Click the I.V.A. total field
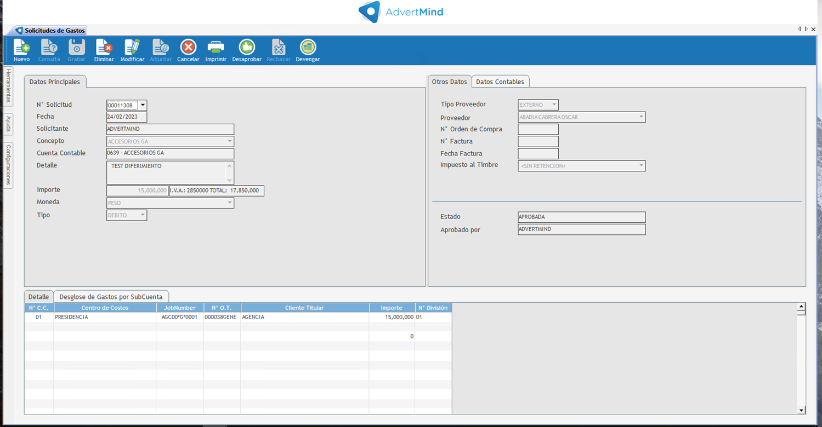The width and height of the screenshot is (822, 427). [216, 191]
